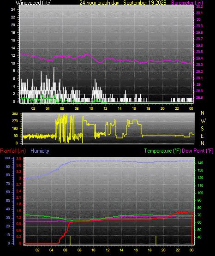
Task: Click the blue Humidity legend label
Action: click(40, 151)
